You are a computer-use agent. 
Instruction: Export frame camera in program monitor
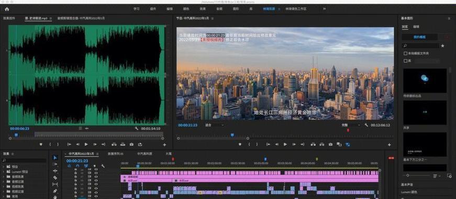pos(330,145)
